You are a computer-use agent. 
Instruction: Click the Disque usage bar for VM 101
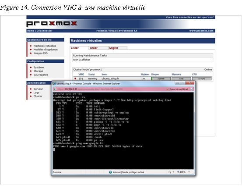(x=161, y=79)
